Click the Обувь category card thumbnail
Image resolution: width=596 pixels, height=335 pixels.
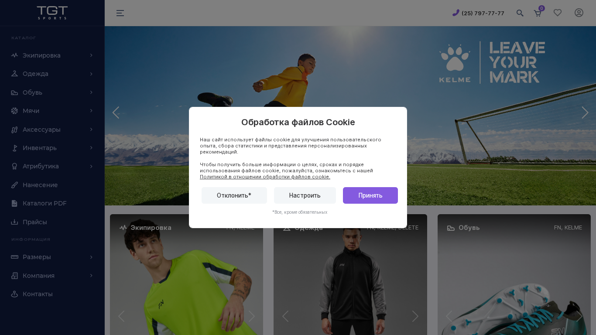point(514,279)
